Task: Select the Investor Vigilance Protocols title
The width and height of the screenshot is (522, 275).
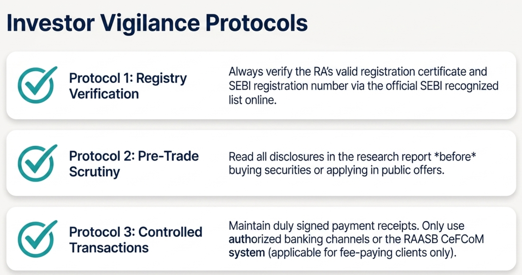Action: [157, 23]
